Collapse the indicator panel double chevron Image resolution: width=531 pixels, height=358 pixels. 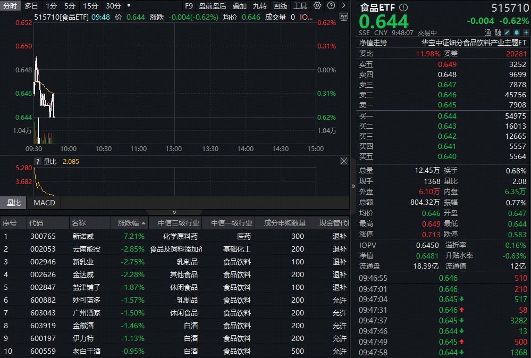tap(174, 212)
